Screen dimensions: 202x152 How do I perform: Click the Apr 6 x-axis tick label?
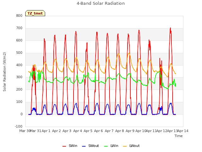click(x=98, y=131)
